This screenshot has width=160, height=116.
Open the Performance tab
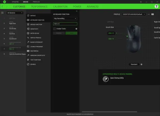(39, 7)
